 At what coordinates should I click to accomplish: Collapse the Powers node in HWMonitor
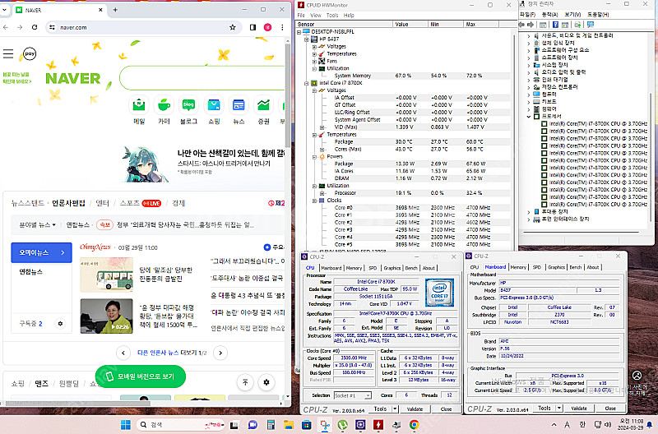point(314,156)
